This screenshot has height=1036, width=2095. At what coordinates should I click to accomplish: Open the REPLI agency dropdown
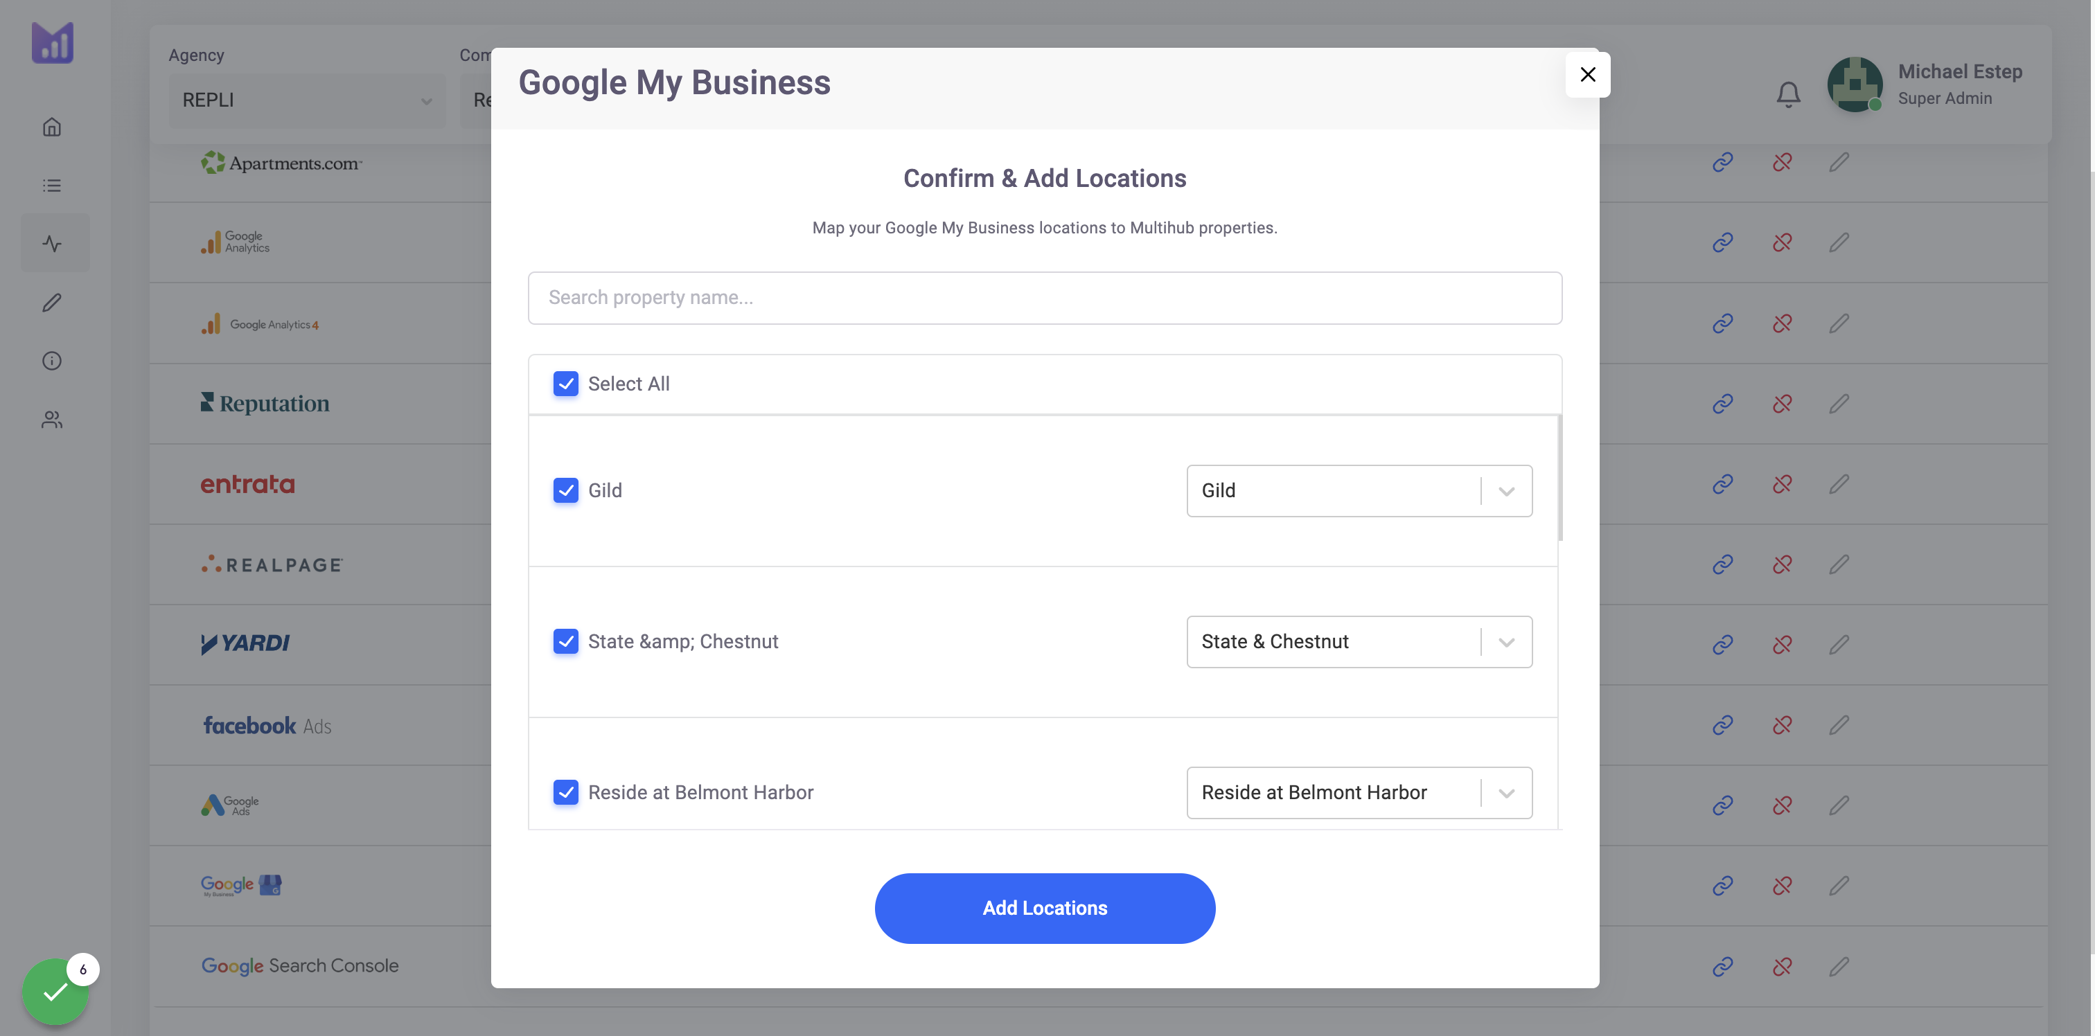tap(307, 100)
